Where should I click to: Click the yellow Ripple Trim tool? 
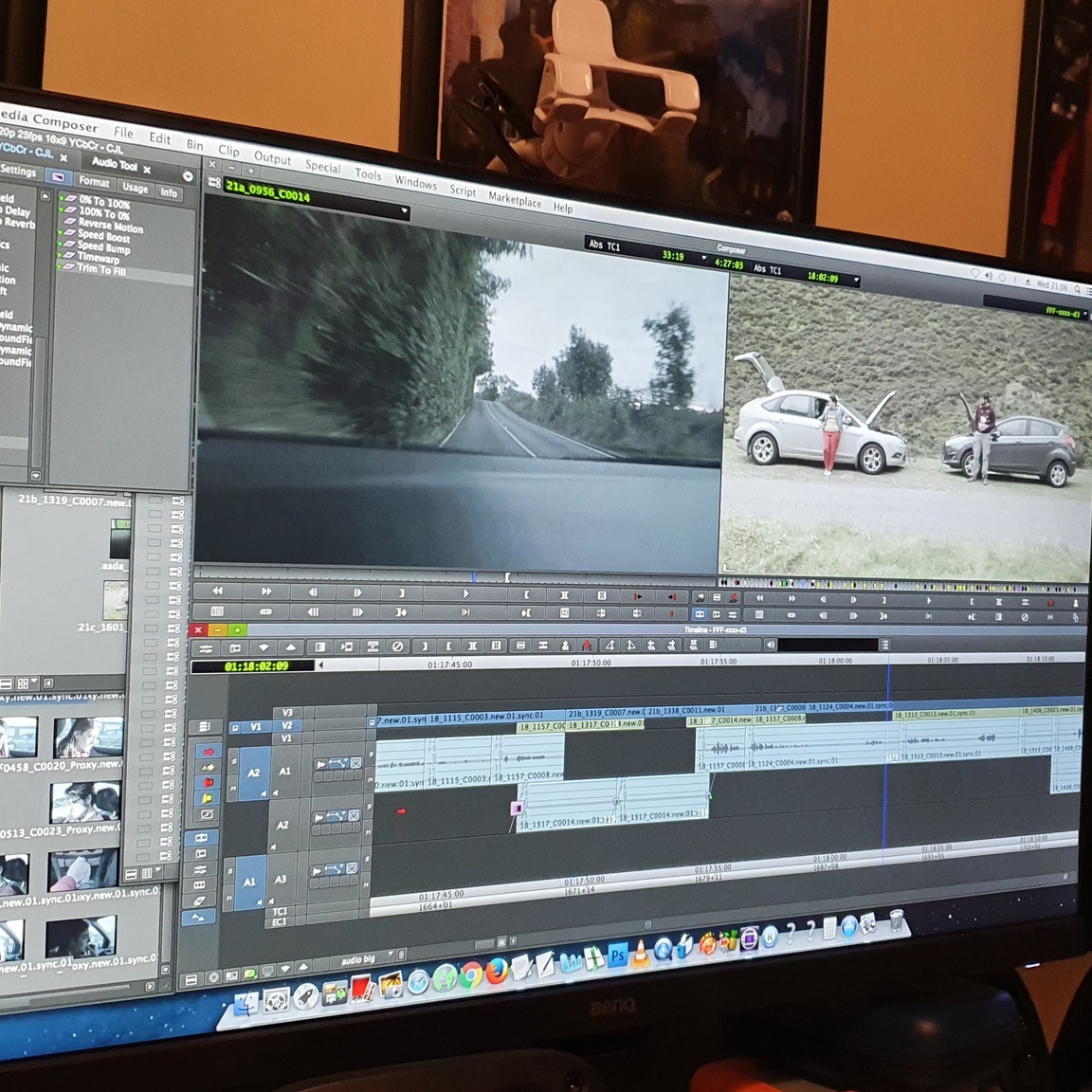click(x=206, y=799)
